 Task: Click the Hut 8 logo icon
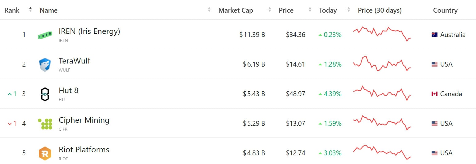[x=45, y=94]
